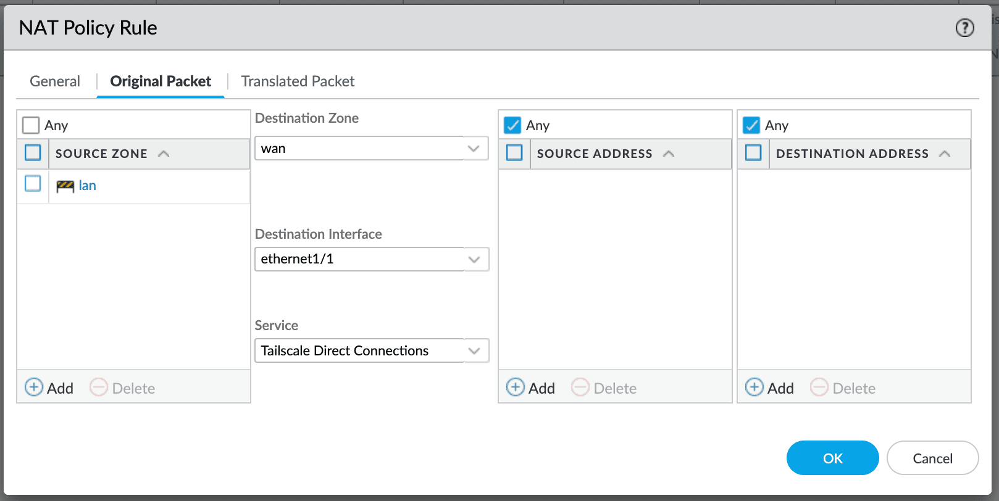Sort by Source Zone column arrow

pyautogui.click(x=164, y=154)
